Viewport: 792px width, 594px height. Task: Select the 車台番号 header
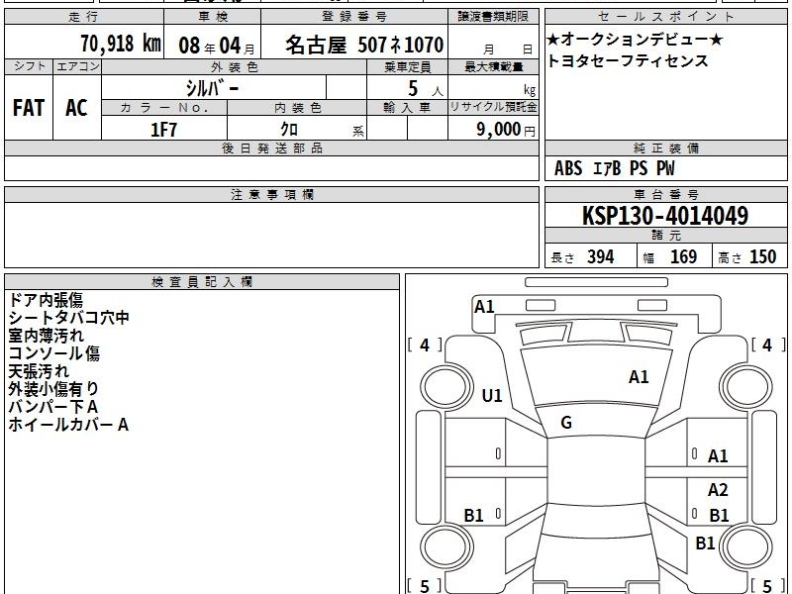pos(665,194)
